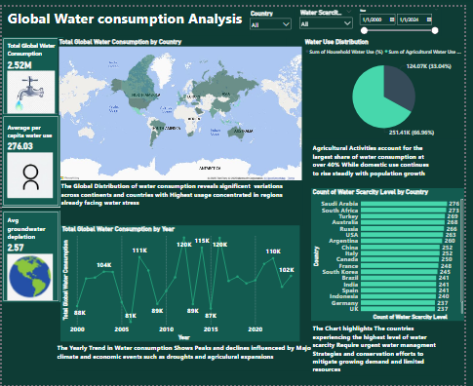Click the Brazil bar

pos(399,278)
